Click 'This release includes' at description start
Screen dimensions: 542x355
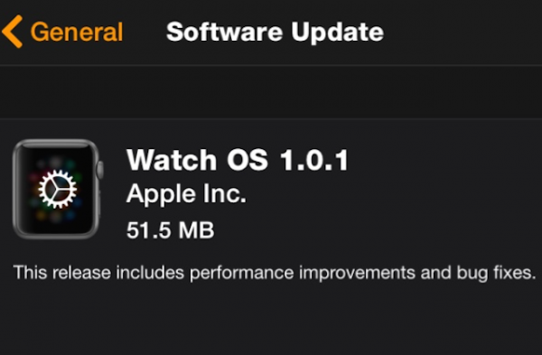[x=98, y=273]
